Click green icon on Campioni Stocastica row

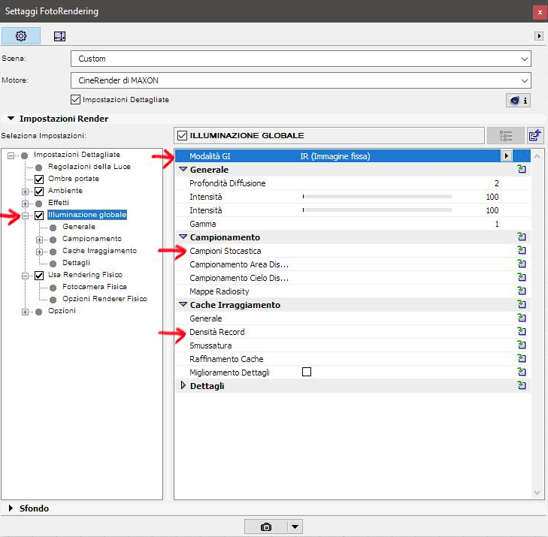point(521,251)
